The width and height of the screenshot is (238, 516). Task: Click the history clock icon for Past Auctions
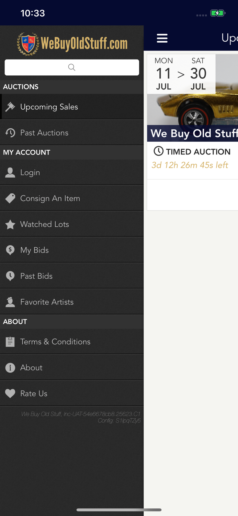coord(10,133)
